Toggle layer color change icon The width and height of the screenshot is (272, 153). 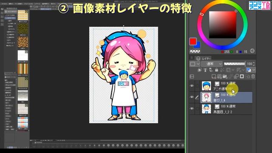(x=249, y=70)
